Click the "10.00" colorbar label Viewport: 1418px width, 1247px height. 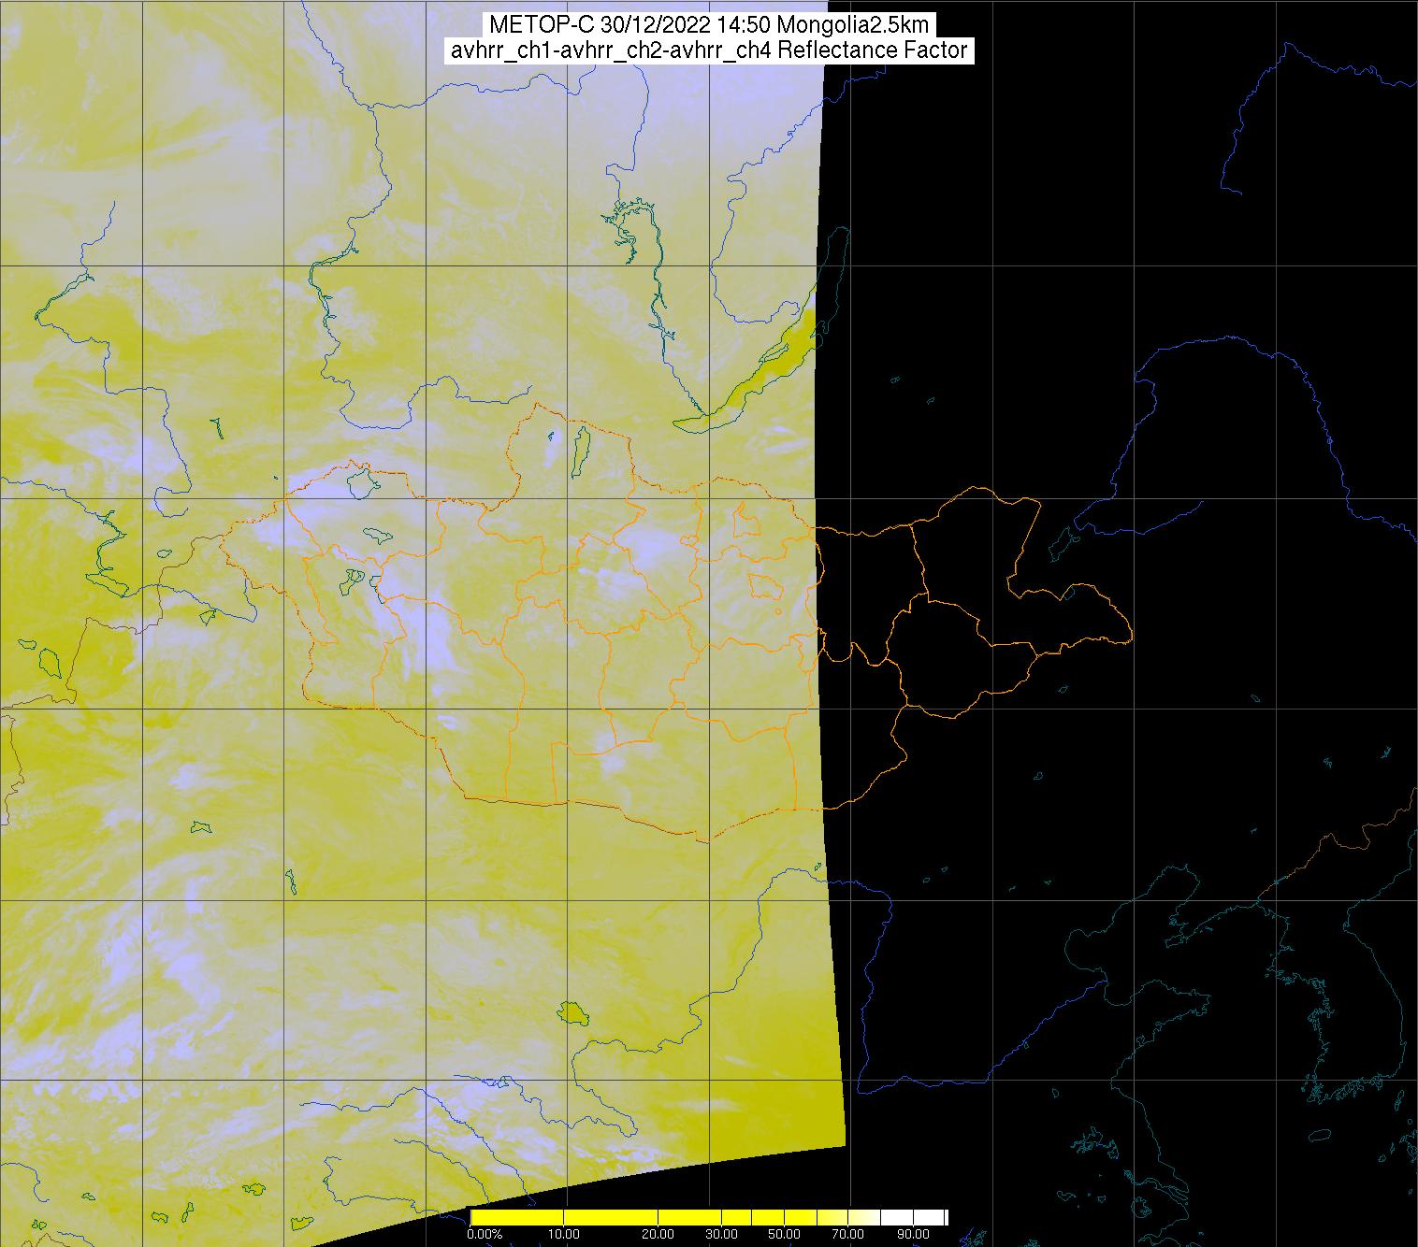[x=565, y=1234]
